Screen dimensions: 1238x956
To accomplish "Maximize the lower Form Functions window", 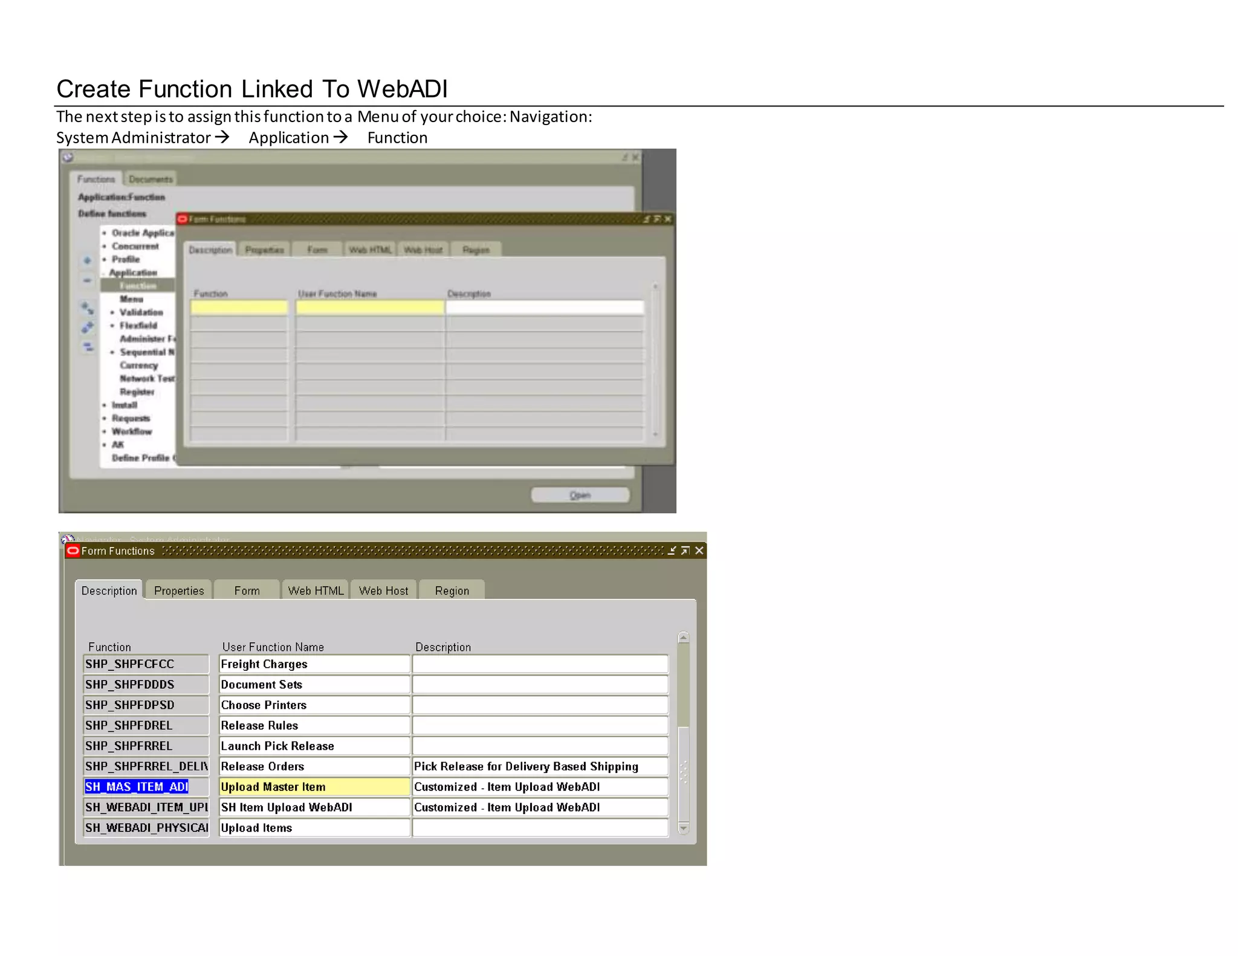I will pos(685,551).
